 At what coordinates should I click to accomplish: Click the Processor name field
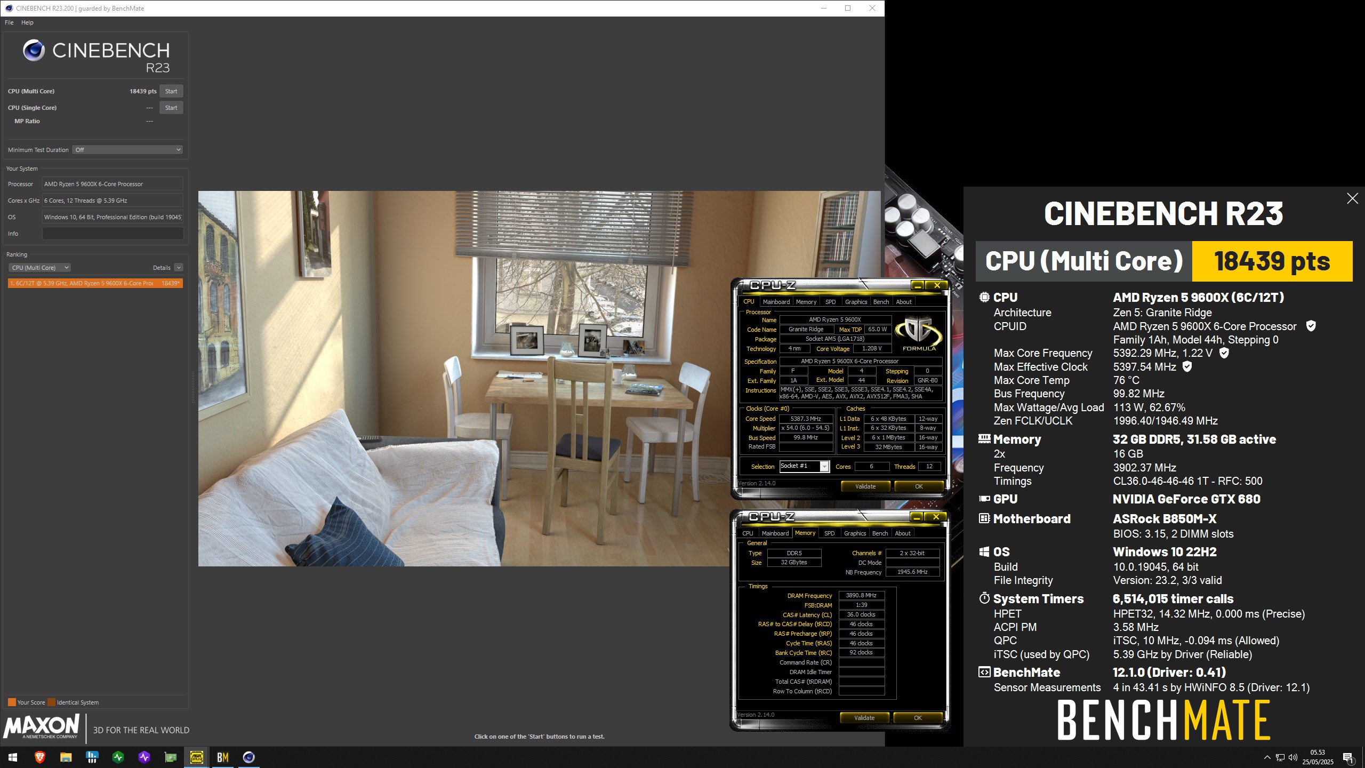click(x=113, y=184)
